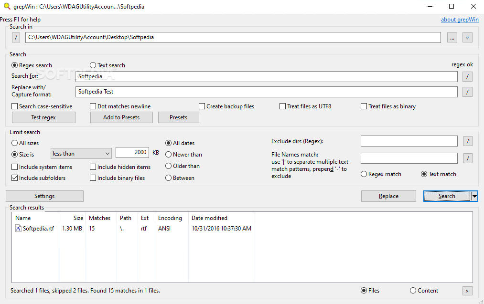
Task: Expand the search path history dropdown arrow
Action: [x=467, y=38]
